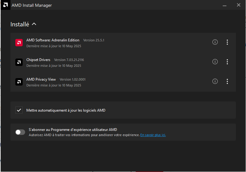This screenshot has height=172, width=246.
Task: Open the 'En savoir plus ici.' link
Action: click(x=153, y=135)
